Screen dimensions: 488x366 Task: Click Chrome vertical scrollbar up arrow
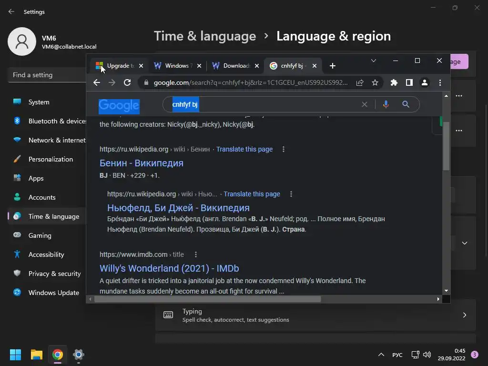[446, 96]
